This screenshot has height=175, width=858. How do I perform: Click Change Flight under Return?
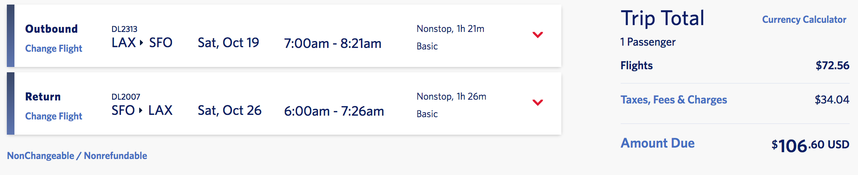coord(54,116)
